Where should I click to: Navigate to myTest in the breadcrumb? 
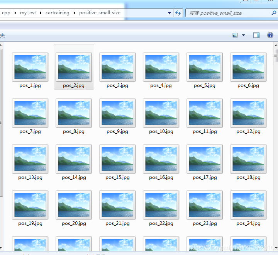[x=28, y=13]
